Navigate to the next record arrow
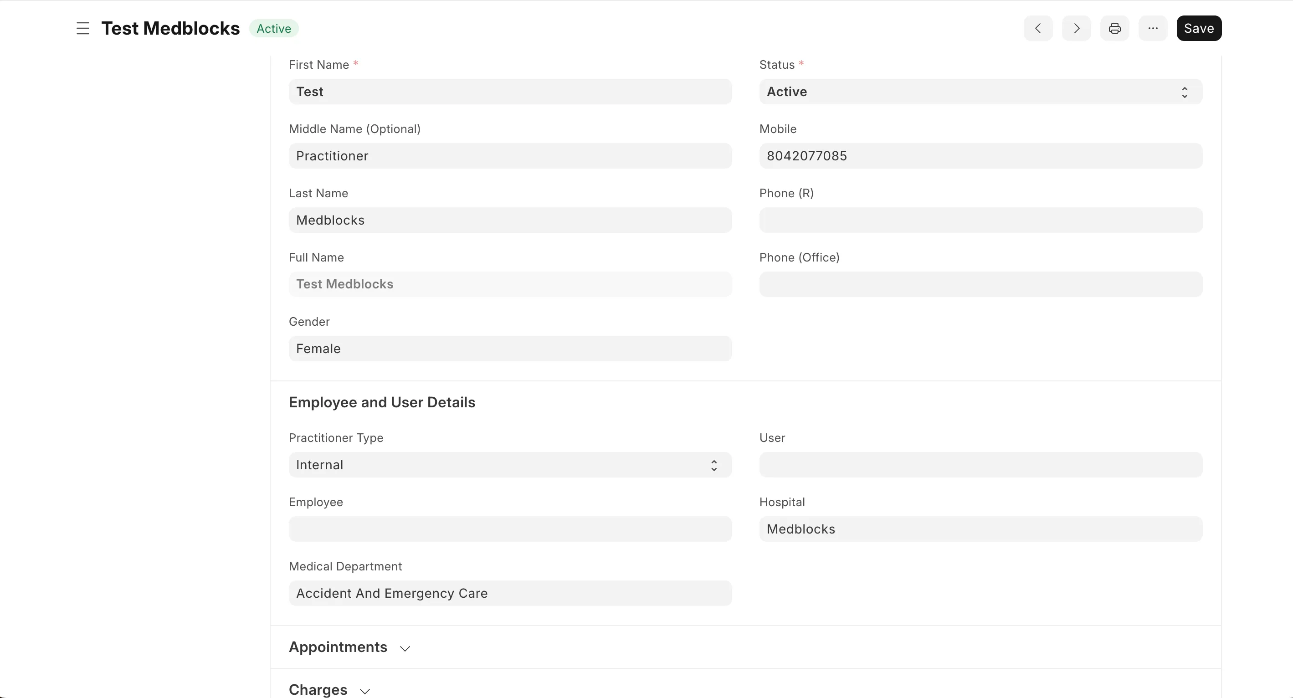The width and height of the screenshot is (1293, 698). [x=1076, y=28]
